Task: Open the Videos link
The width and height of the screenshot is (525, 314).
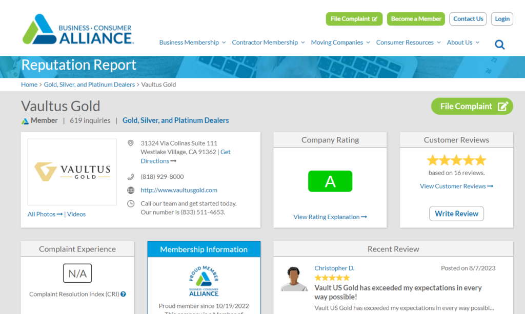Action: pos(76,214)
